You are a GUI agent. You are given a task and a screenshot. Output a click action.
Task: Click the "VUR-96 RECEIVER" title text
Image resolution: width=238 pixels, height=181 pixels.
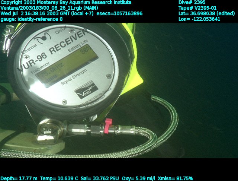click(52, 50)
